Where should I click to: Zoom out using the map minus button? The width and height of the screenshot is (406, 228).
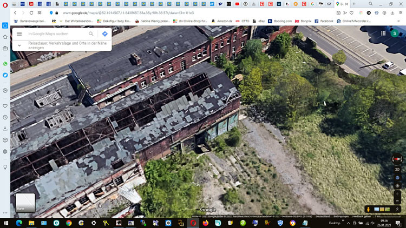coord(397,201)
